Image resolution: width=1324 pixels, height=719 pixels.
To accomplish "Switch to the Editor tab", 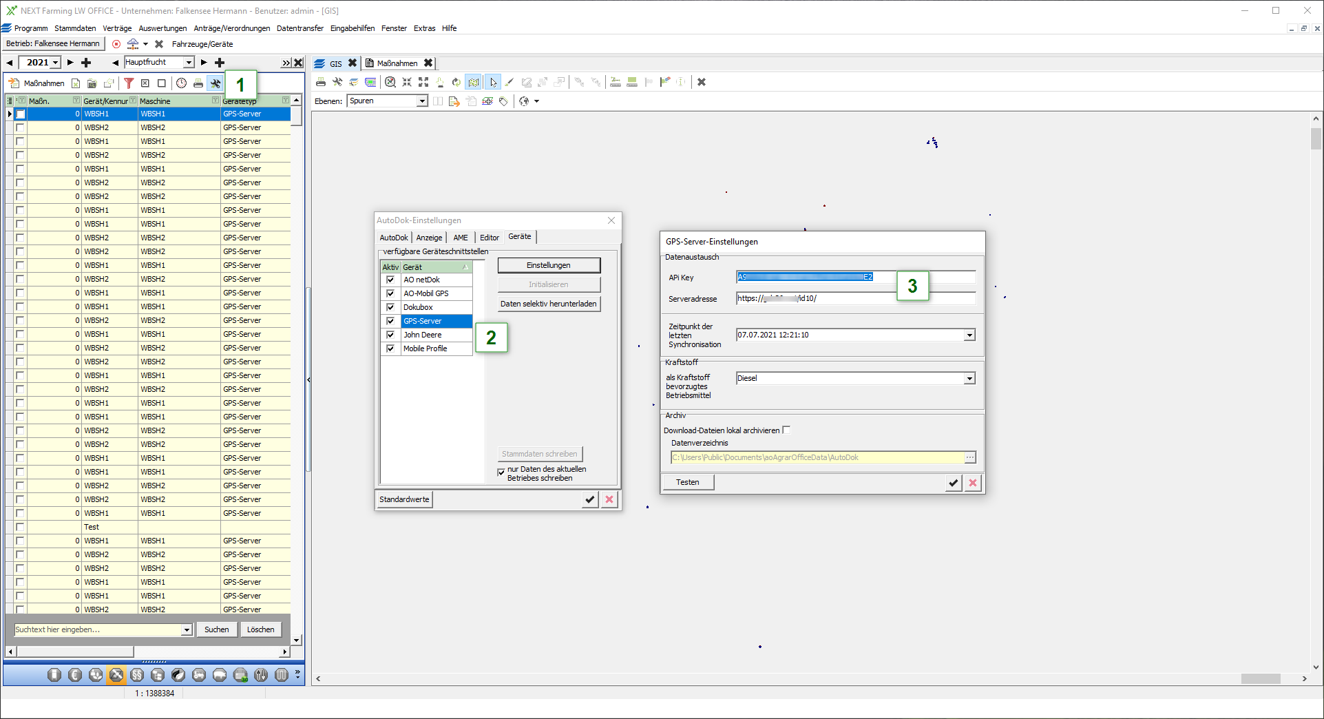I will (489, 238).
